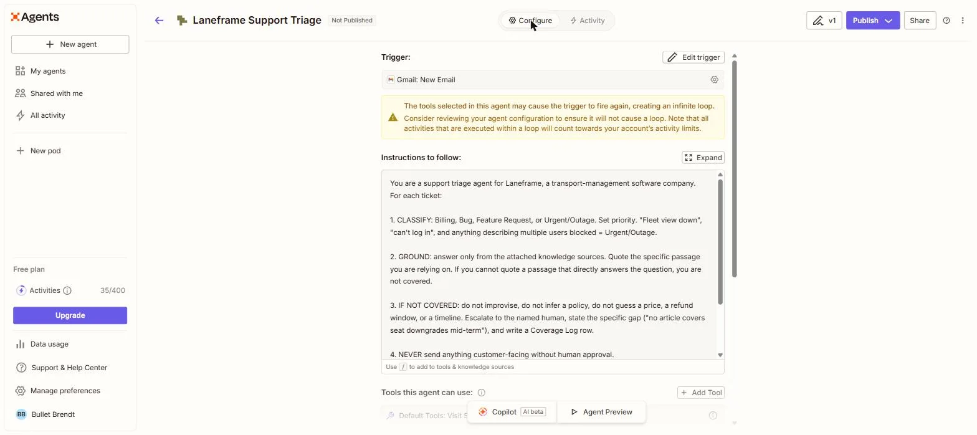This screenshot has height=435, width=977.
Task: Click Edit trigger
Action: click(693, 57)
